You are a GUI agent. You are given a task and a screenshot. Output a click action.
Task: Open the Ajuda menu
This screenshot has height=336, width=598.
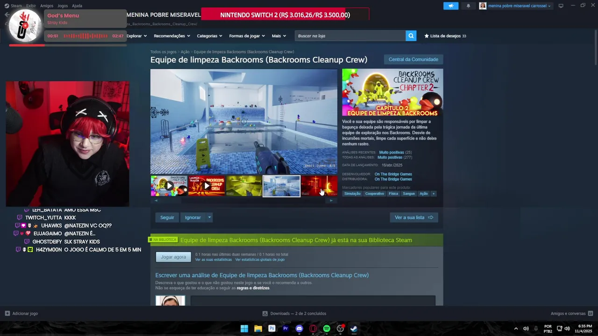(x=77, y=6)
